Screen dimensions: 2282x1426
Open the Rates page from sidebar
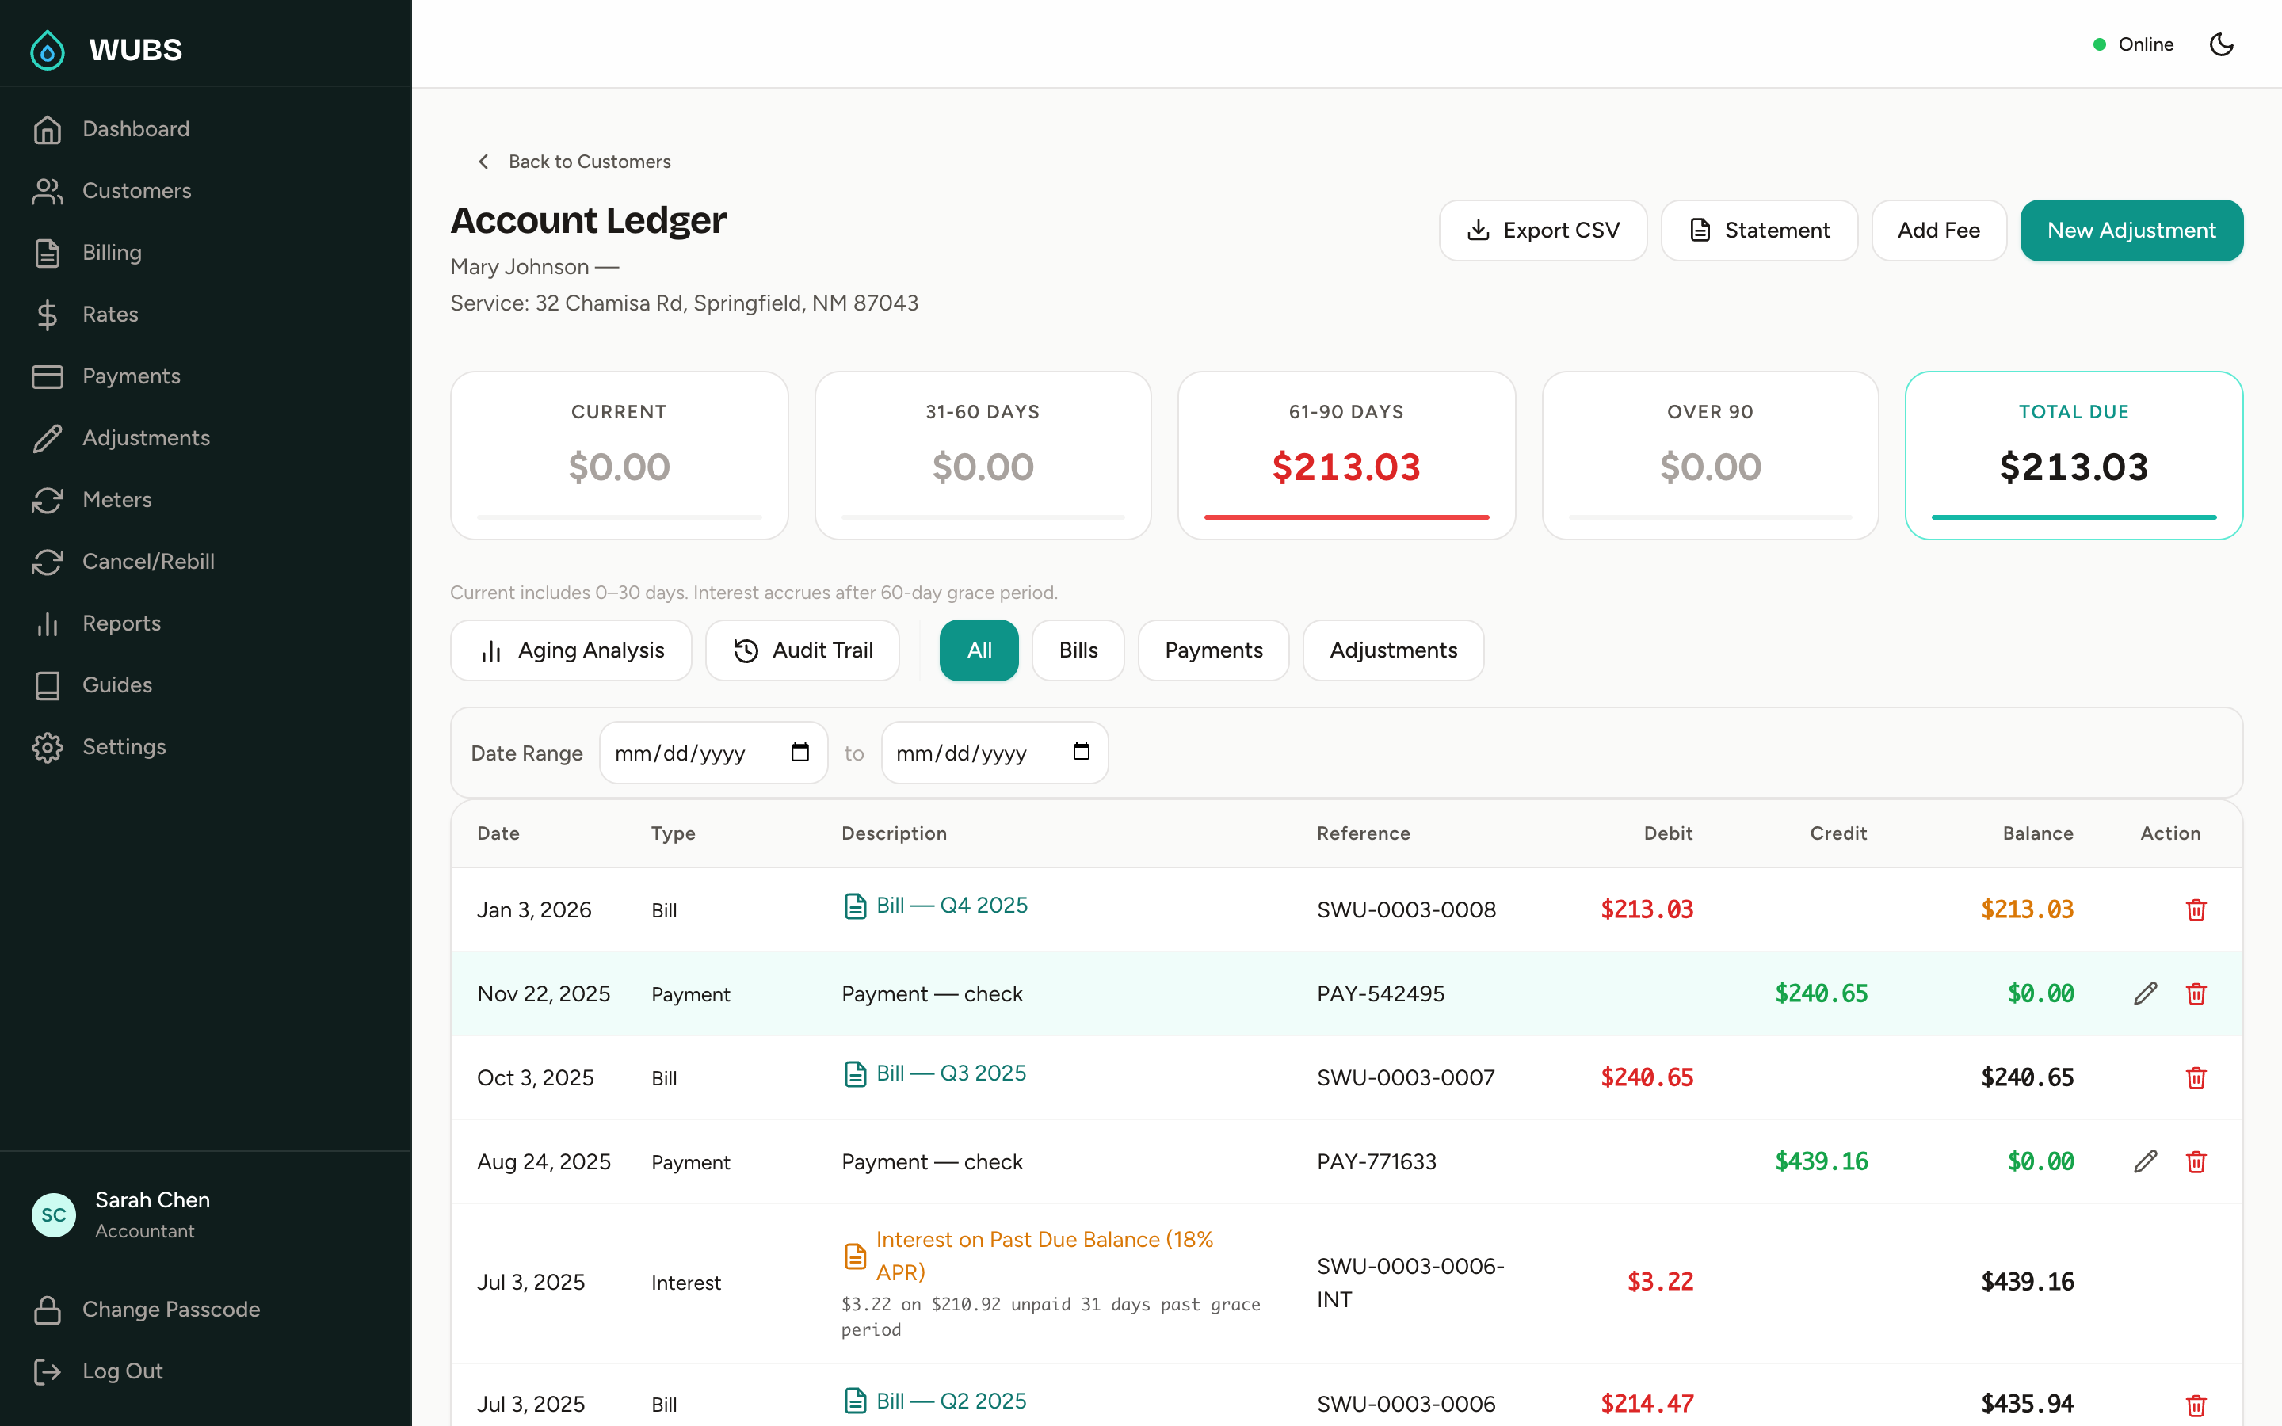tap(109, 314)
